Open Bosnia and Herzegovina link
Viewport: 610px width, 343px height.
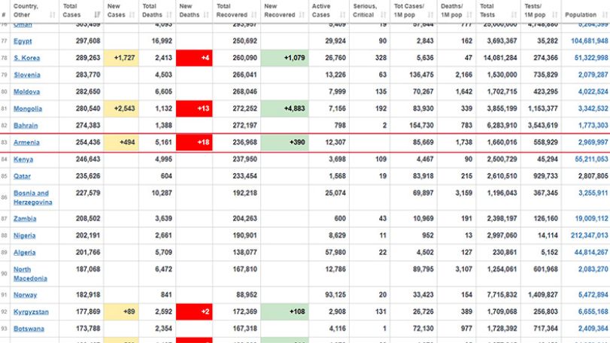[x=32, y=198]
